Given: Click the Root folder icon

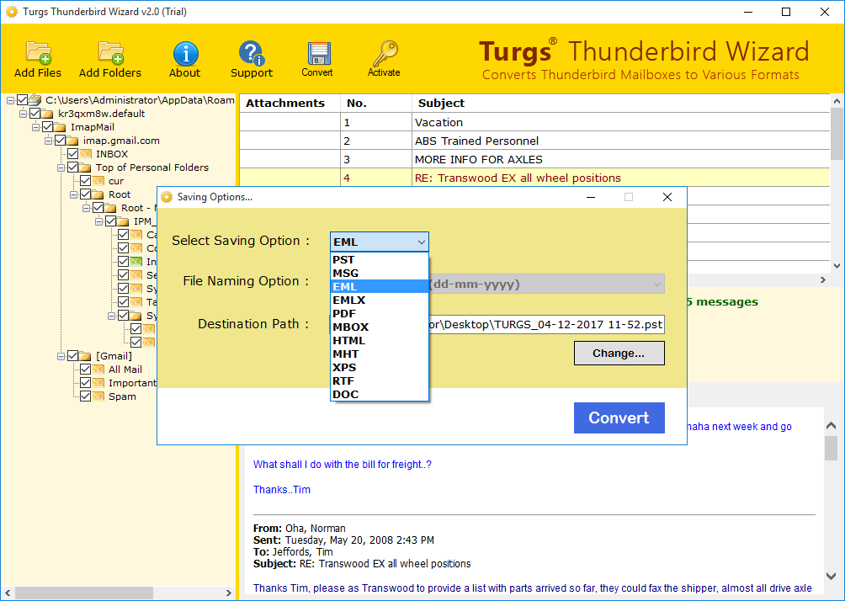Looking at the screenshot, I should (98, 194).
